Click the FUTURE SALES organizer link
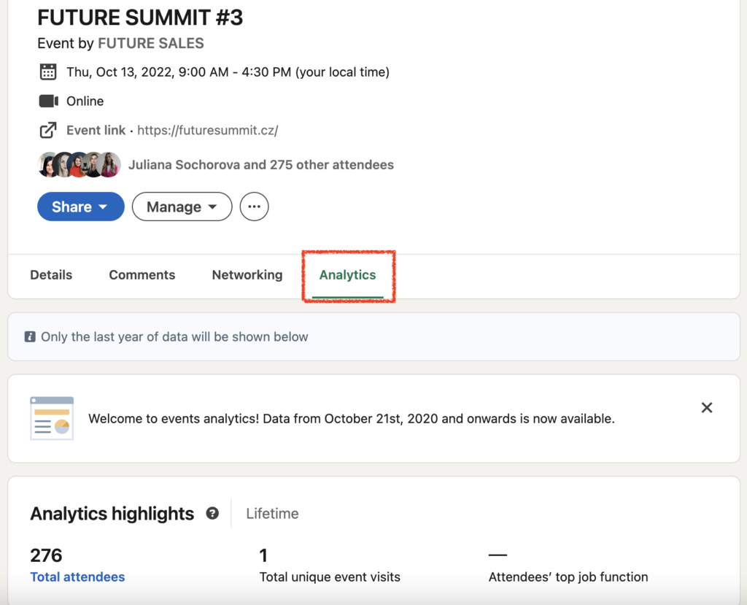Viewport: 747px width, 605px height. click(151, 43)
